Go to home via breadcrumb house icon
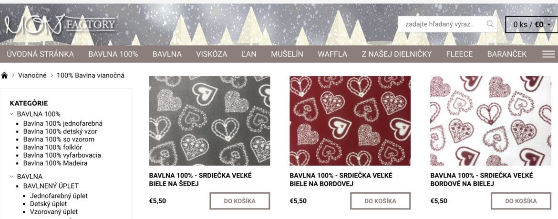The height and width of the screenshot is (219, 558). (x=4, y=75)
